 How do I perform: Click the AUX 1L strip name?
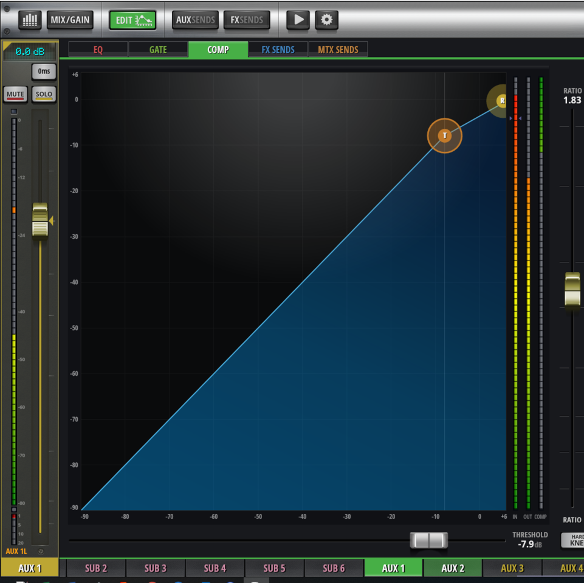click(x=16, y=551)
